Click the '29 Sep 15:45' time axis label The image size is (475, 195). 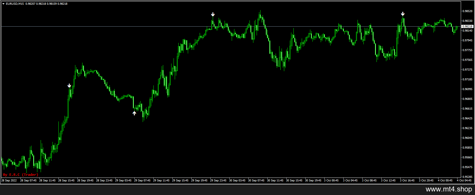tap(180, 181)
